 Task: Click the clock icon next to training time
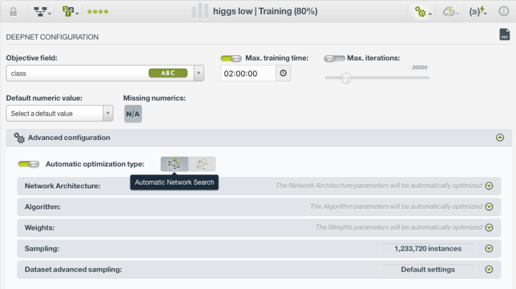[283, 73]
